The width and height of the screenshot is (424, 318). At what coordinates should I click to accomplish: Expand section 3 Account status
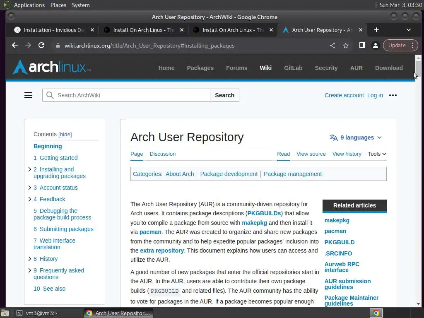[x=30, y=188]
